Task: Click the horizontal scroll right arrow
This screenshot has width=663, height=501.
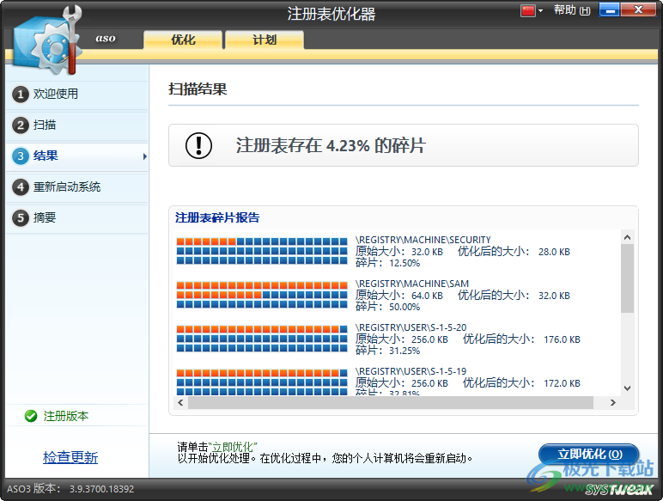Action: (613, 402)
